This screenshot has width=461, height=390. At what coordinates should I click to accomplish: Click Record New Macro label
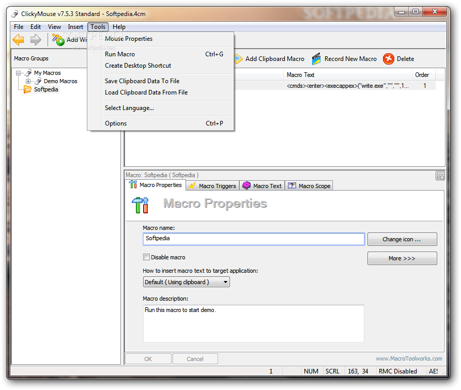(350, 59)
